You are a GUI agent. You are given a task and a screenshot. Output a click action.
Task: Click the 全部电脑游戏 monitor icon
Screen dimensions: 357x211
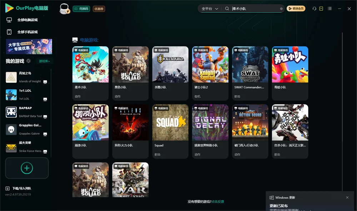(x=9, y=20)
